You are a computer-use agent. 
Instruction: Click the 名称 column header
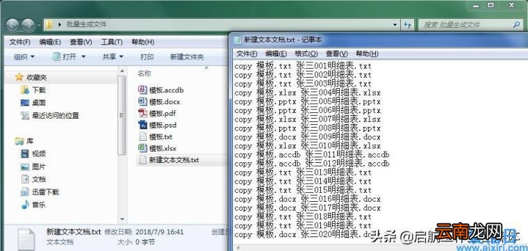tap(145, 73)
